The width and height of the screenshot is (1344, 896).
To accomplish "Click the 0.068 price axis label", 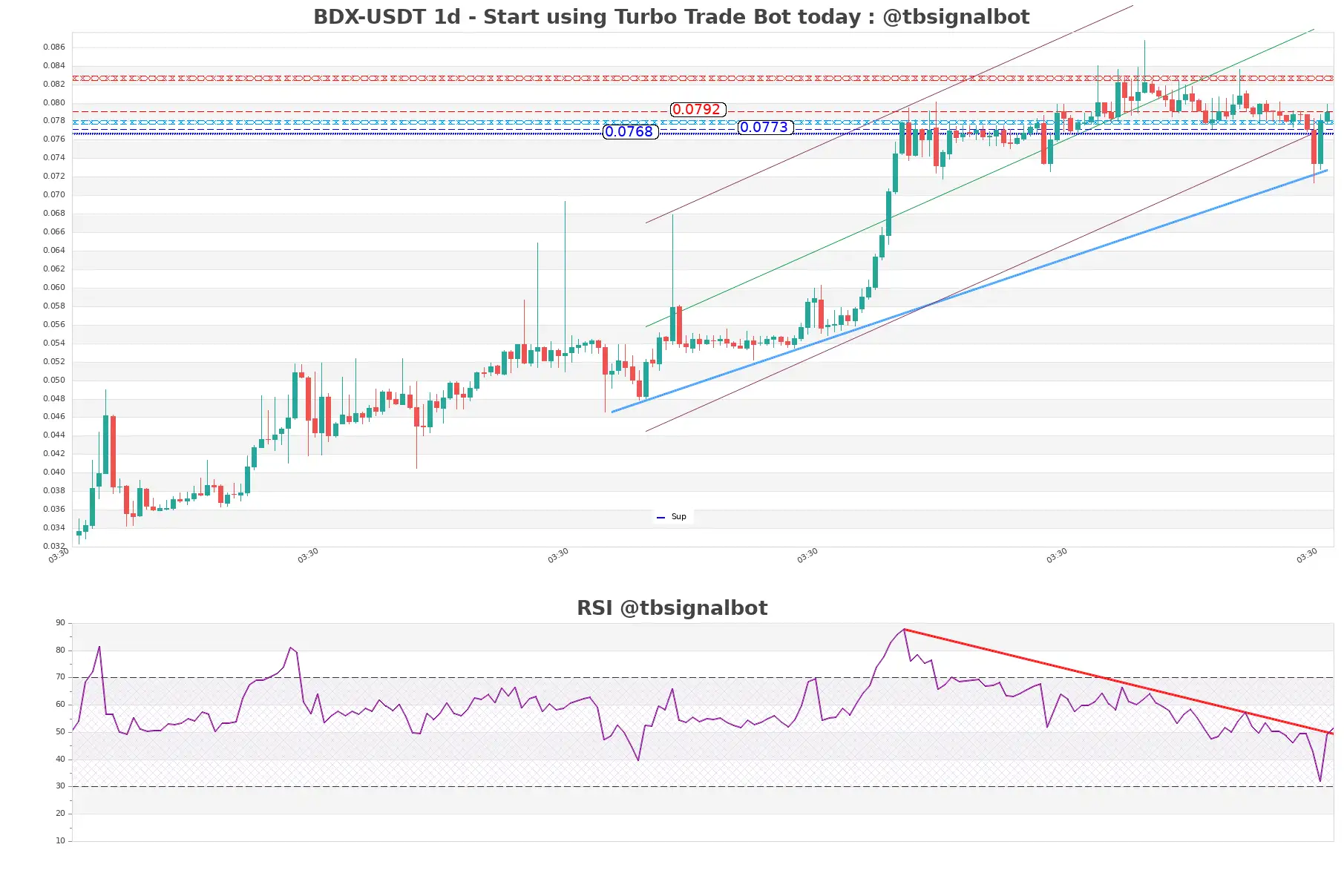I will (x=54, y=214).
